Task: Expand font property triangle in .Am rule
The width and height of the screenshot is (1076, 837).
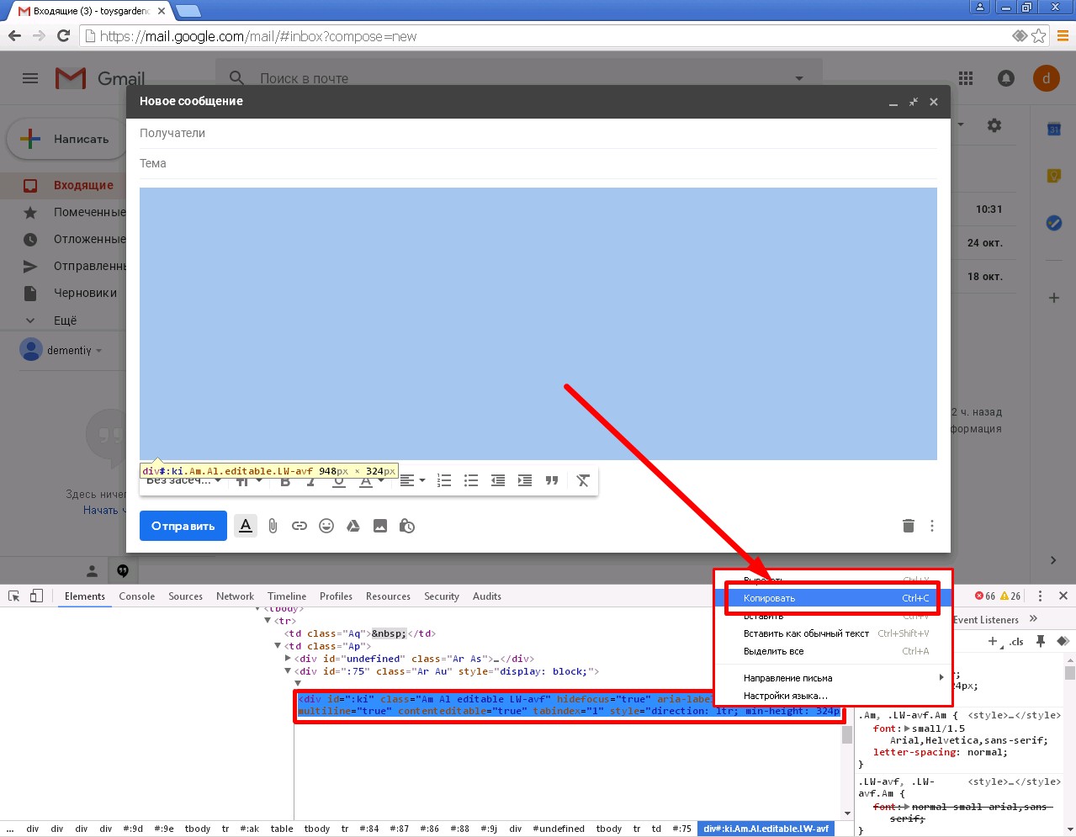Action: pyautogui.click(x=906, y=728)
